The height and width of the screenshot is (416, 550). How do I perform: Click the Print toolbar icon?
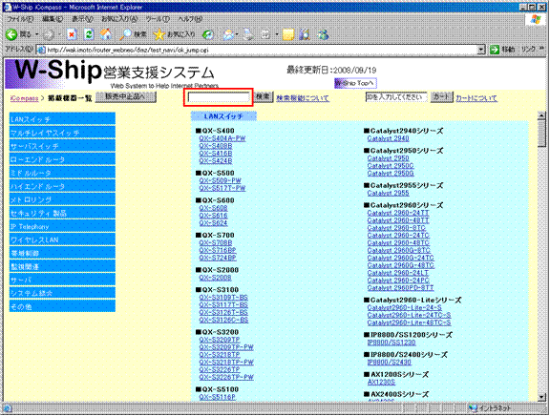coord(248,34)
